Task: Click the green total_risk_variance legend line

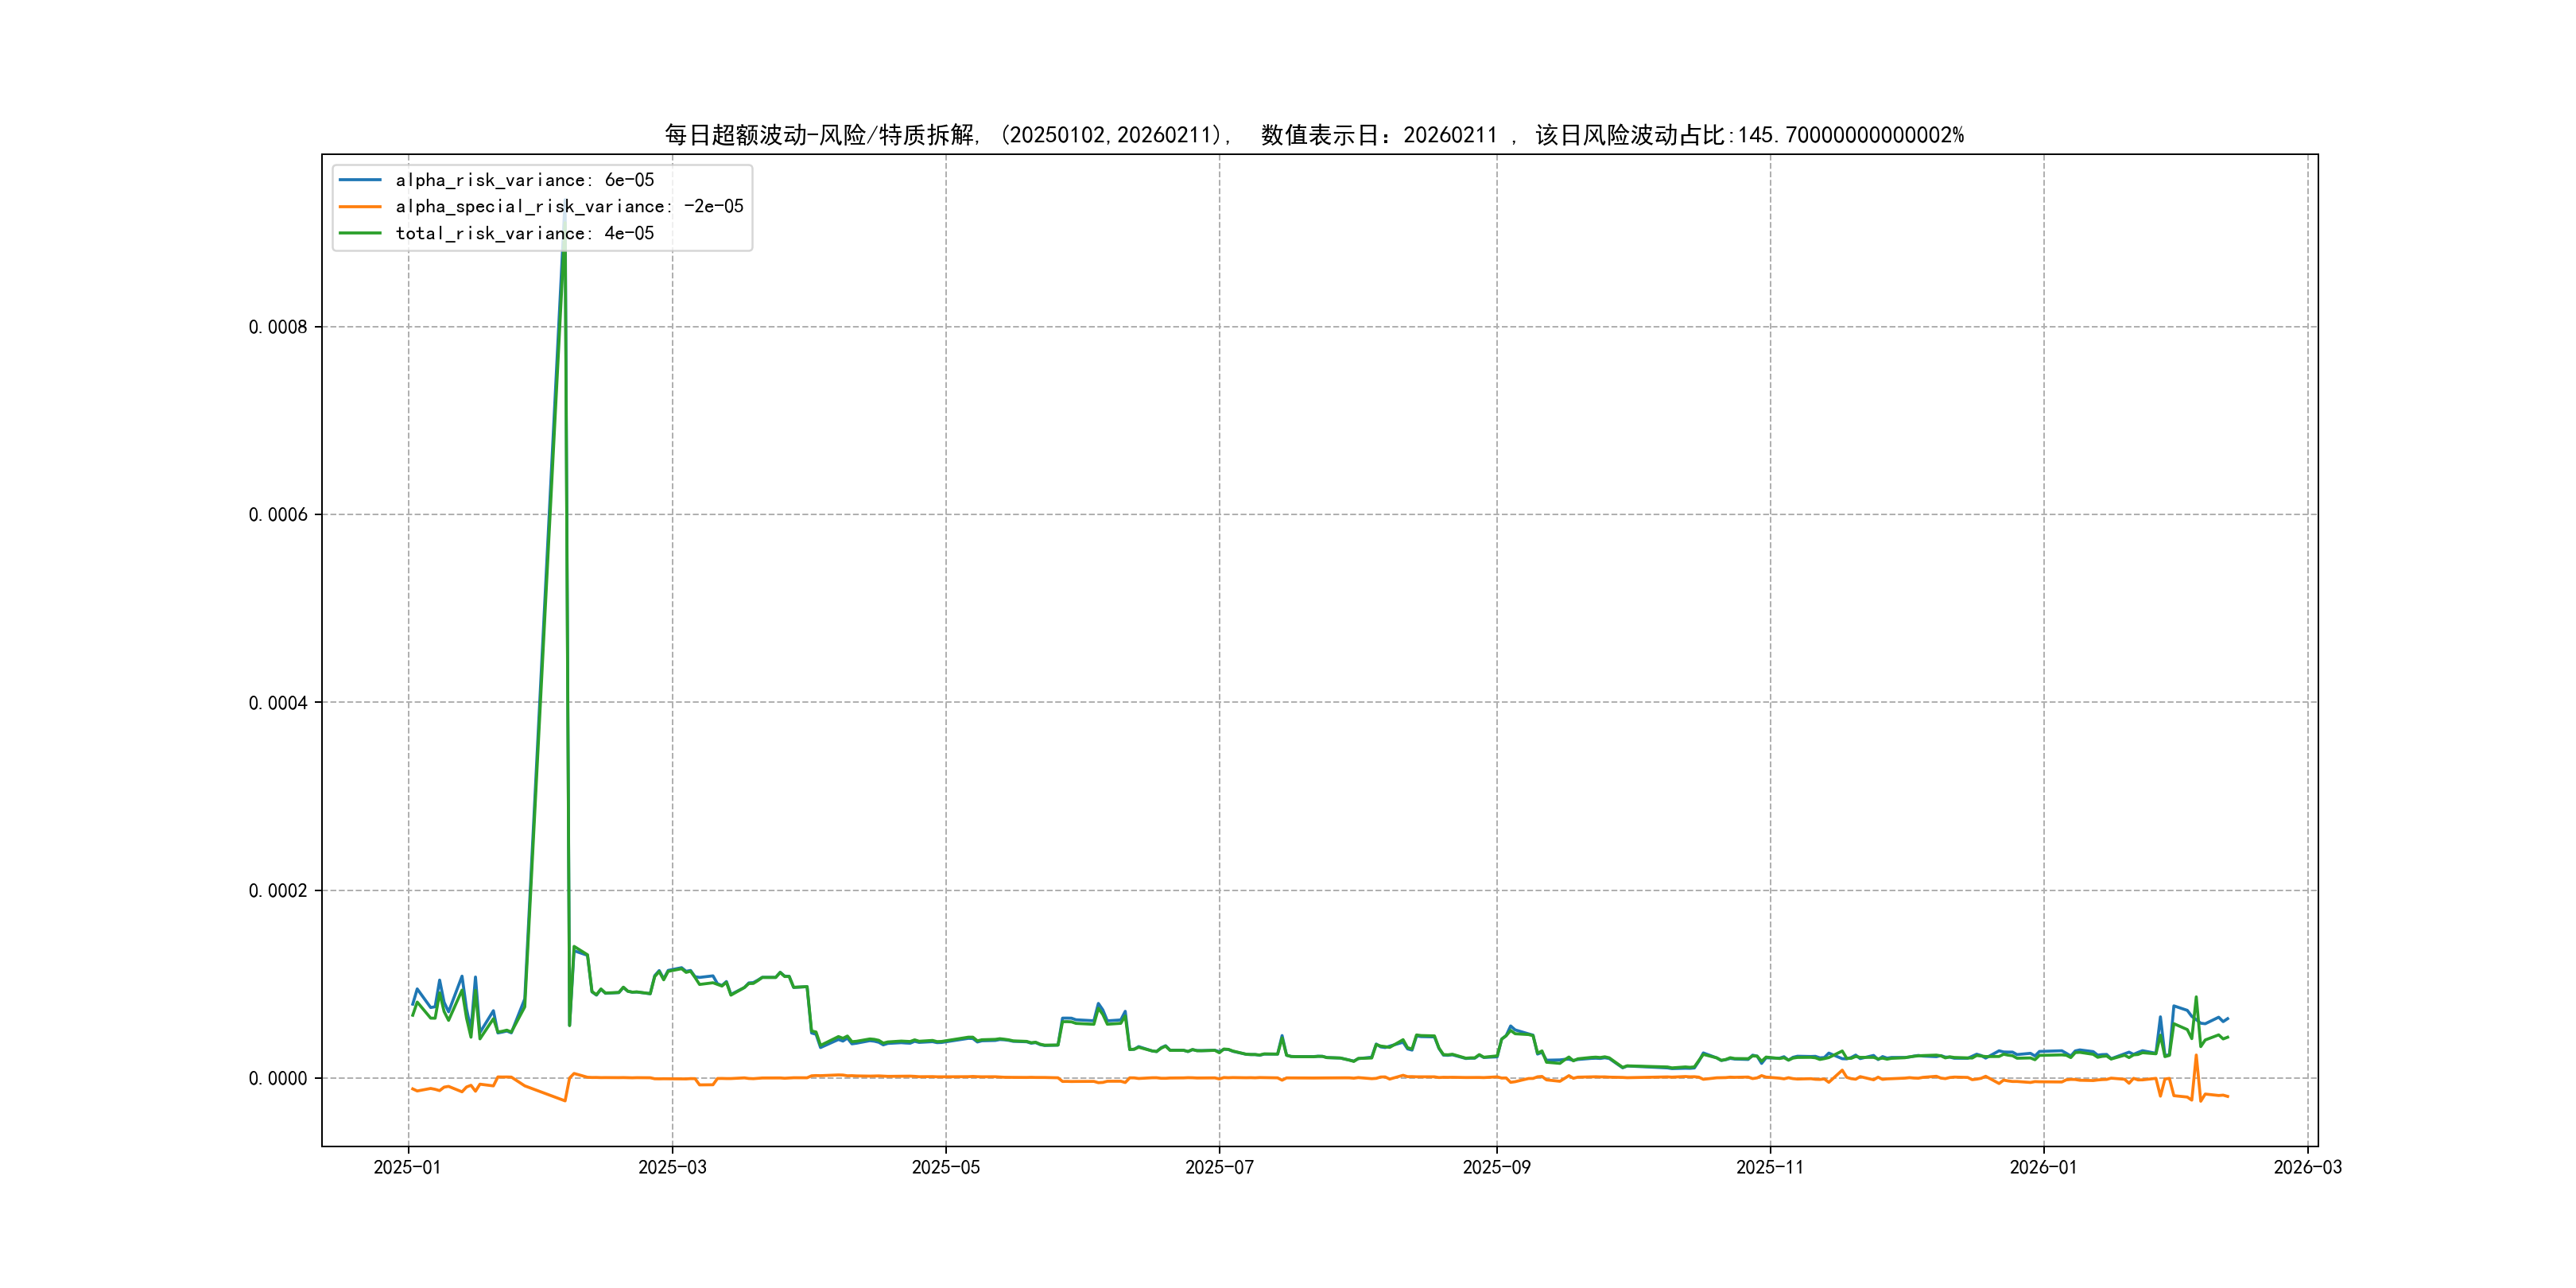Action: [360, 233]
